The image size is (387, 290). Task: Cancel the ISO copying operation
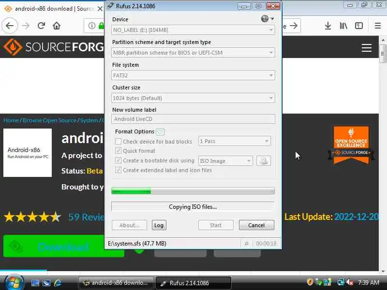256,225
